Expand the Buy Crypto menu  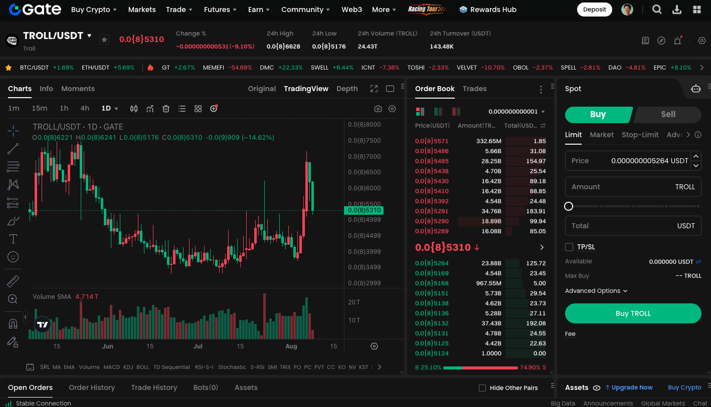point(94,10)
